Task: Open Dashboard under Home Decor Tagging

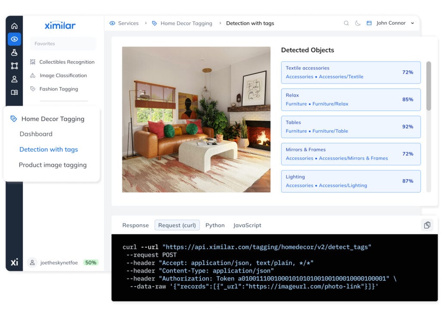Action: point(36,134)
